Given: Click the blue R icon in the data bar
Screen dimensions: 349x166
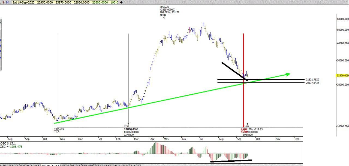Looking at the screenshot, I should 7,2.
